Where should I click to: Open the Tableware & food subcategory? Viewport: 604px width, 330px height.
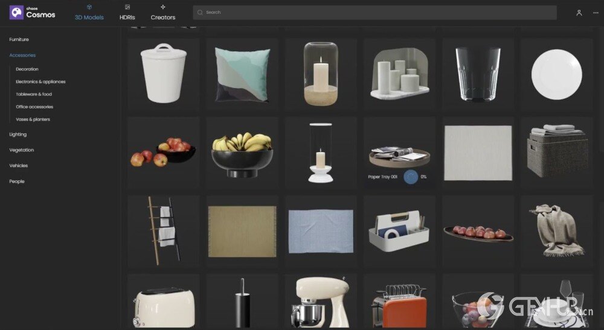tap(34, 94)
